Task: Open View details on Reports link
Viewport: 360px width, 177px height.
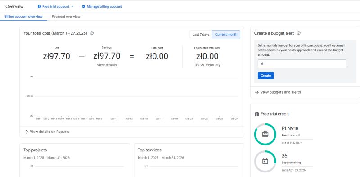Action: coord(49,132)
